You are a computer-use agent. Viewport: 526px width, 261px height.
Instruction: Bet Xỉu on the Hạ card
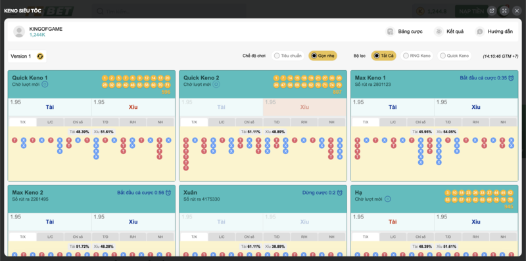[476, 222]
